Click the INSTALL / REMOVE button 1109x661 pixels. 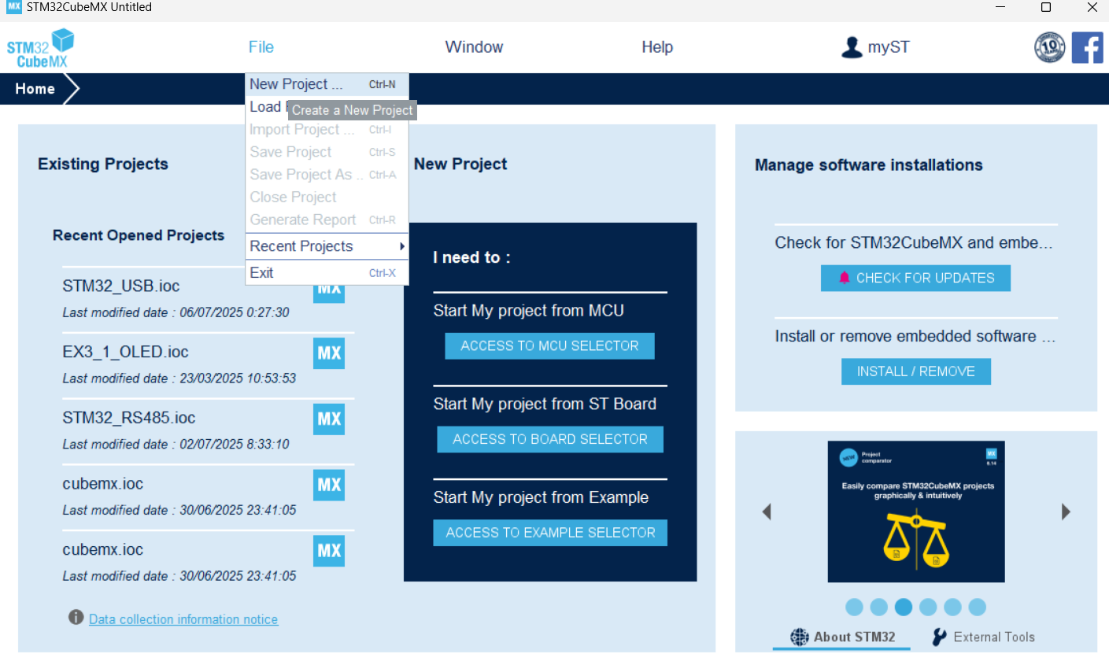pos(916,371)
